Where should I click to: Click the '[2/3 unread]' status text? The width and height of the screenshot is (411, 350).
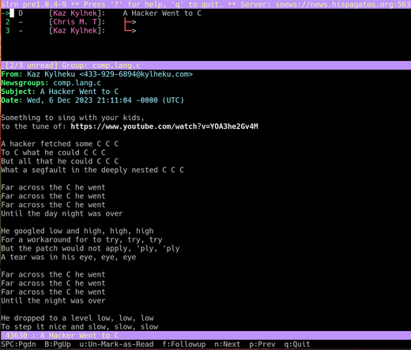pyautogui.click(x=32, y=66)
